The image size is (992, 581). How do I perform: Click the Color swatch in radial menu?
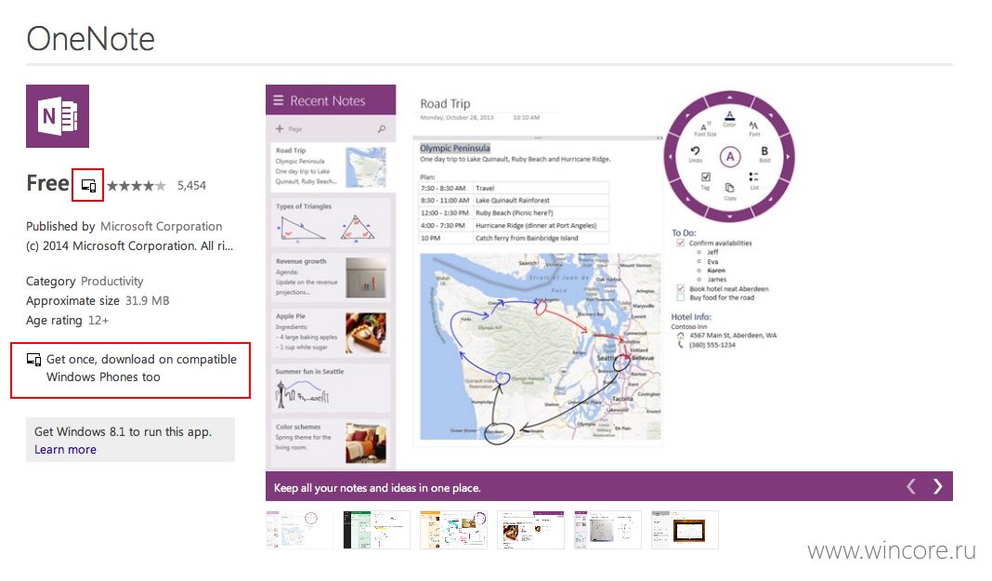(x=729, y=118)
